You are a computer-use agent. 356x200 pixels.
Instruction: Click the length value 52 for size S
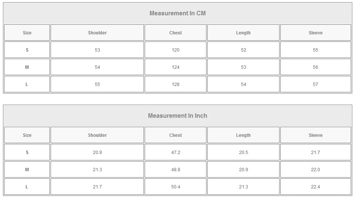243,50
